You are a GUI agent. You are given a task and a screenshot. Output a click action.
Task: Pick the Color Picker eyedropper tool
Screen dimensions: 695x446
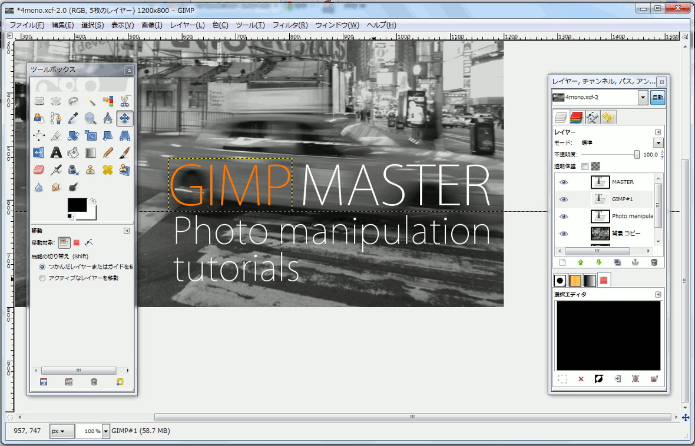pyautogui.click(x=74, y=118)
